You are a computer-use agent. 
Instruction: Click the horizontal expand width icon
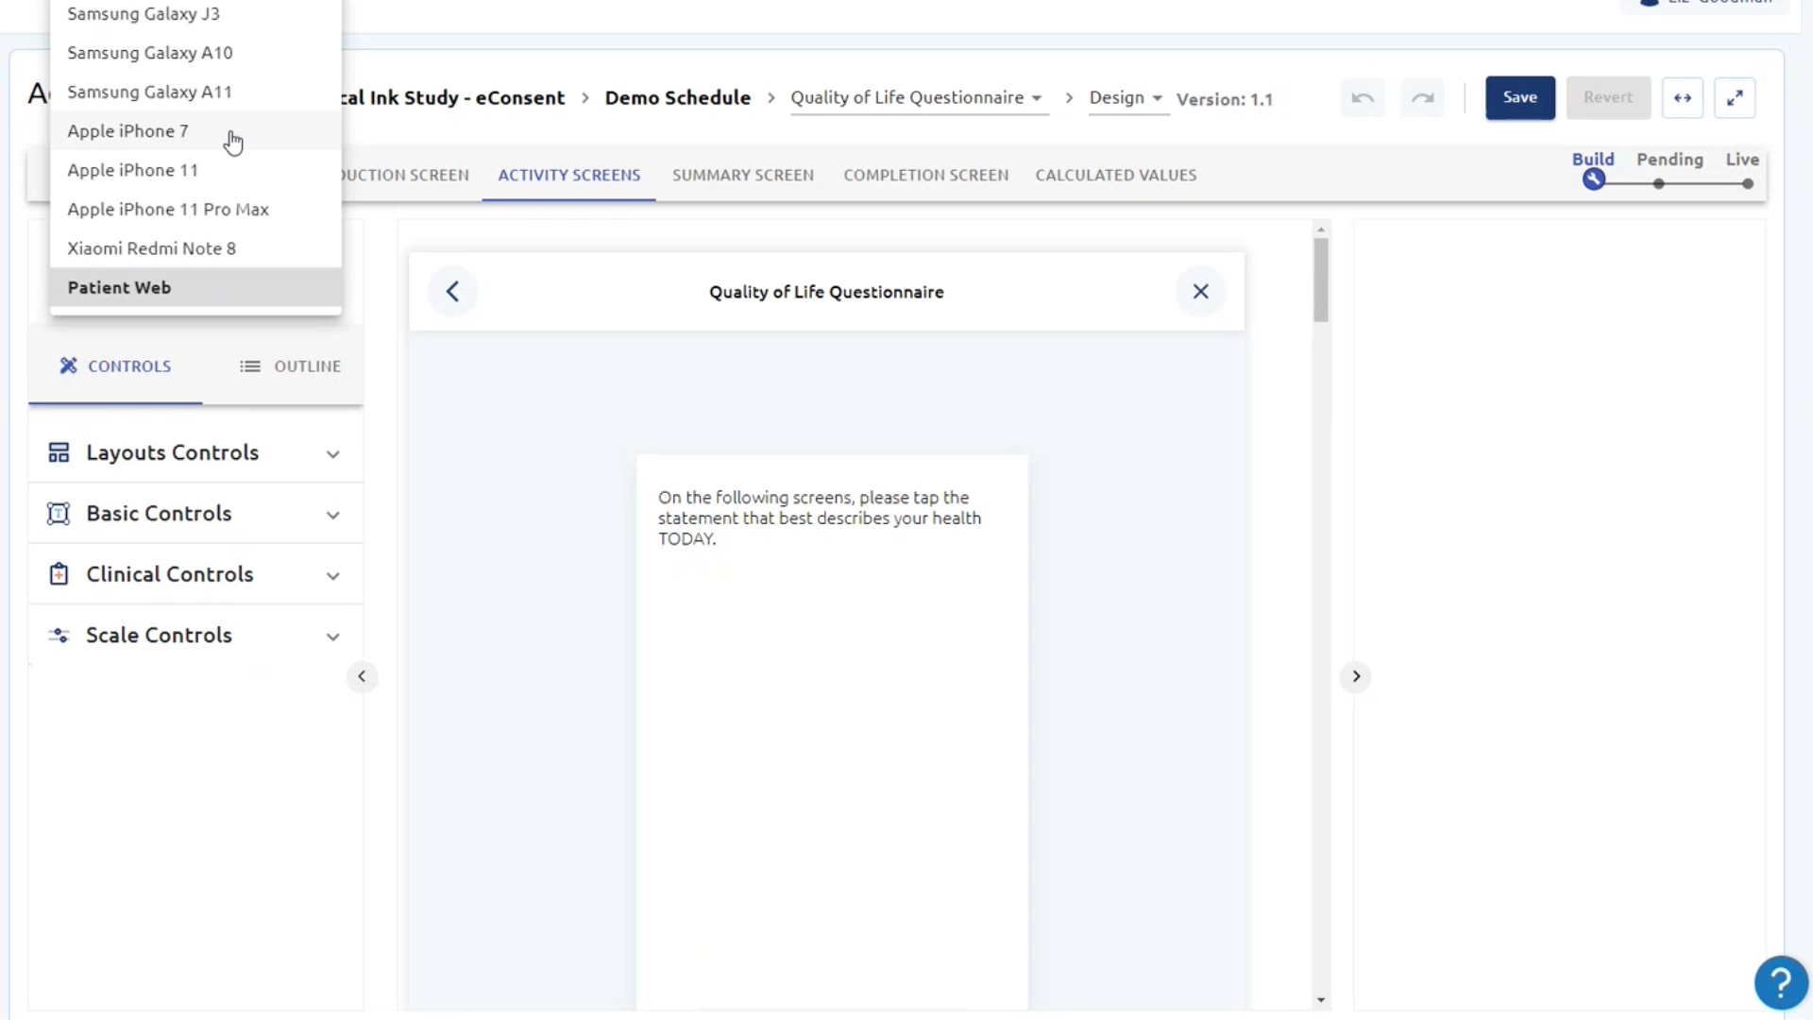1682,98
